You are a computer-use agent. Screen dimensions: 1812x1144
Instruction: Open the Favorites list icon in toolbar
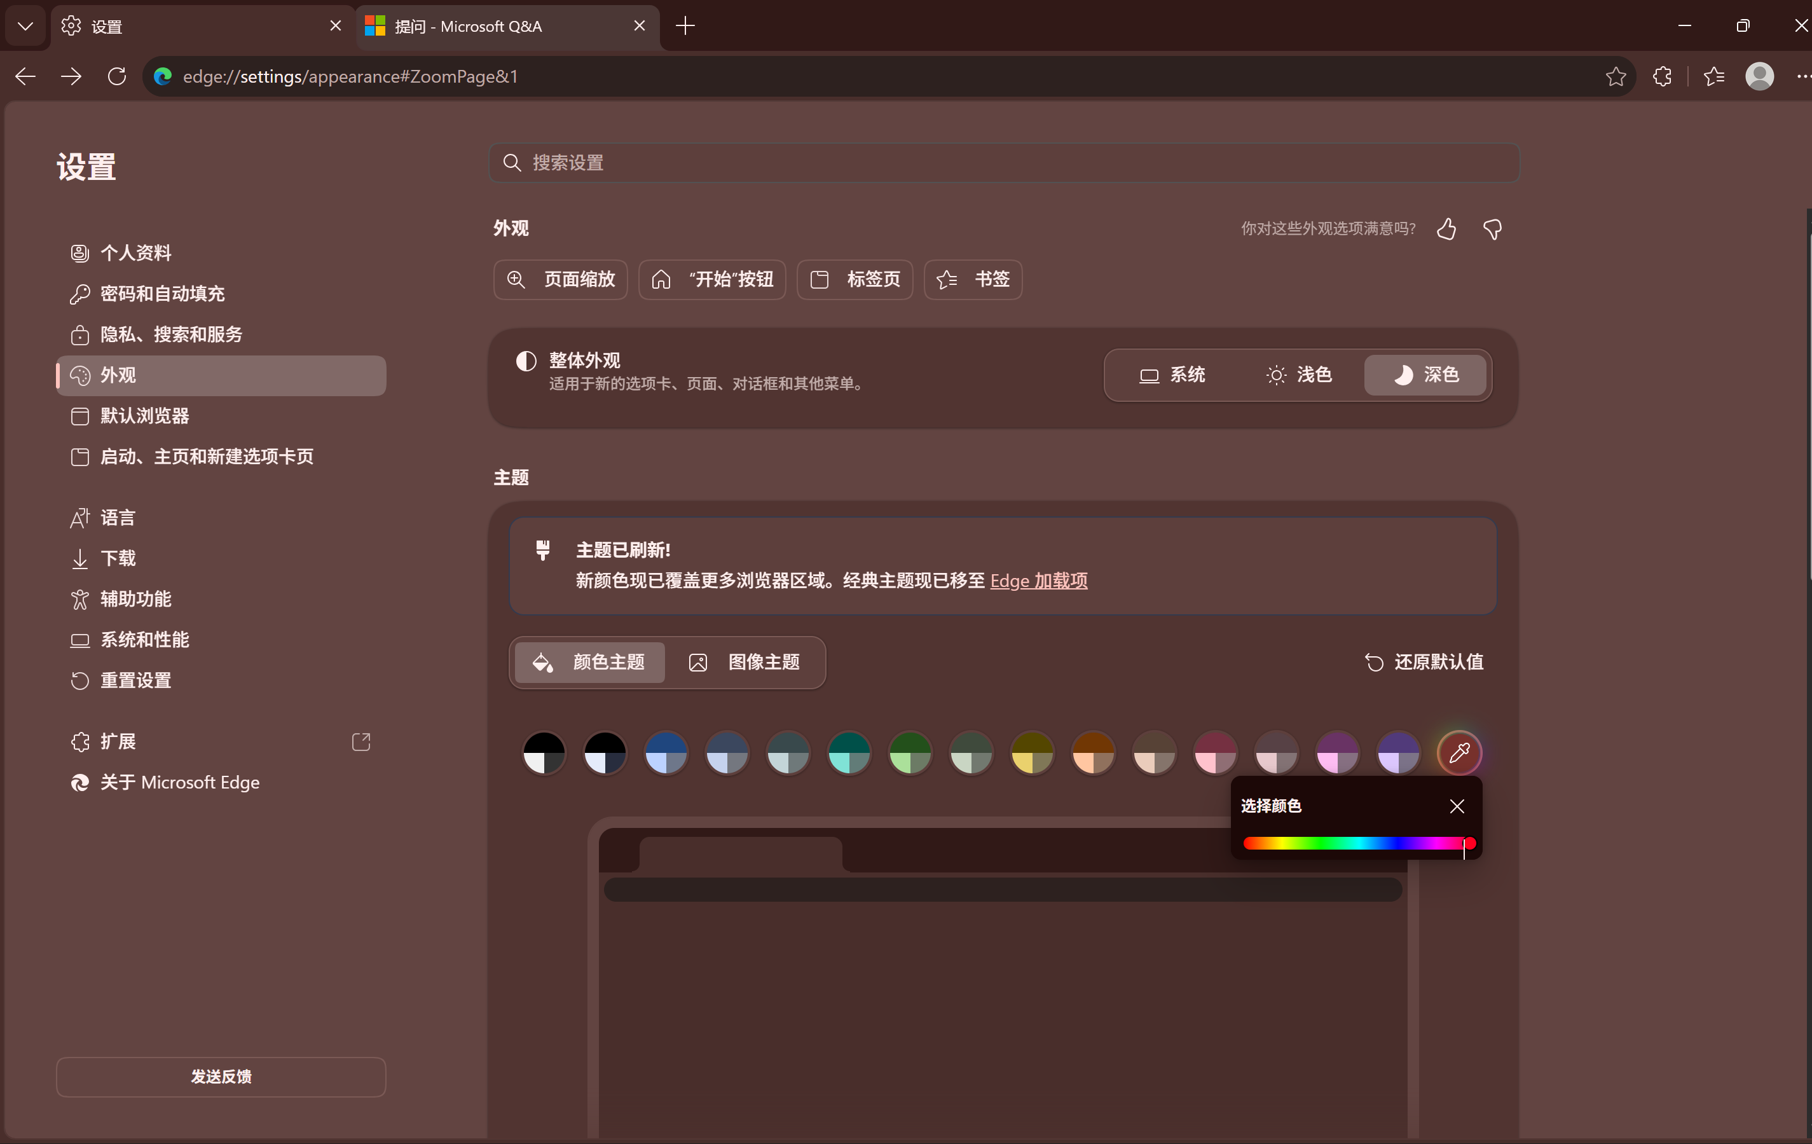[x=1713, y=76]
